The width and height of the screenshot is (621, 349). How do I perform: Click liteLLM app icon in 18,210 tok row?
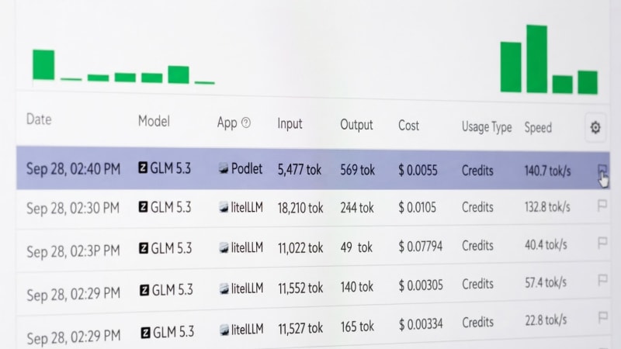(x=224, y=207)
